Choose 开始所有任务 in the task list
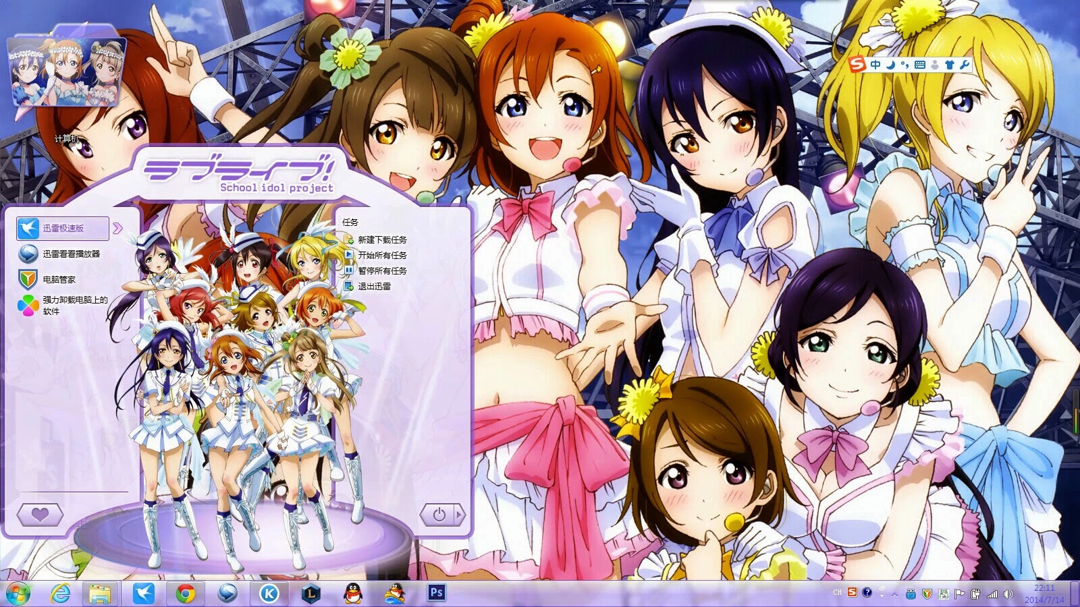This screenshot has height=607, width=1080. tap(375, 255)
